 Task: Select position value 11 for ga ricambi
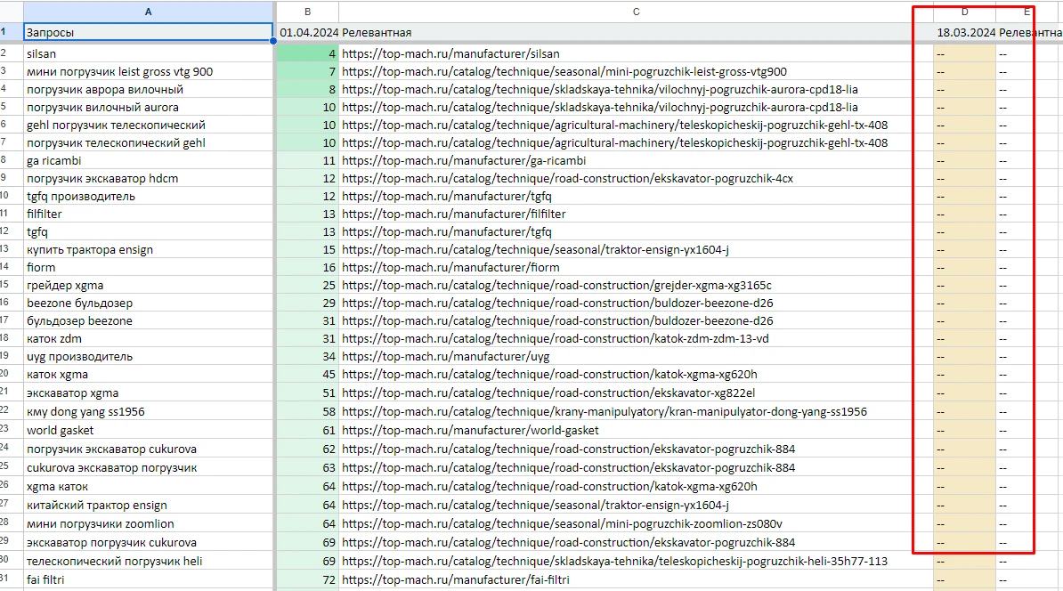point(308,160)
